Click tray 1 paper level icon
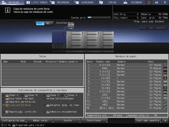 (165, 65)
